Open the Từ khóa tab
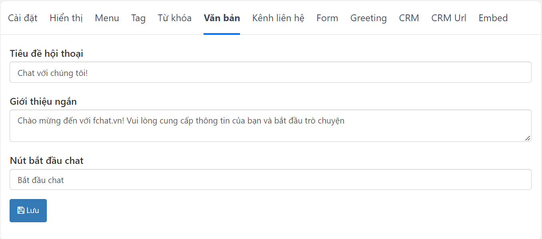This screenshot has width=542, height=239. coord(174,18)
